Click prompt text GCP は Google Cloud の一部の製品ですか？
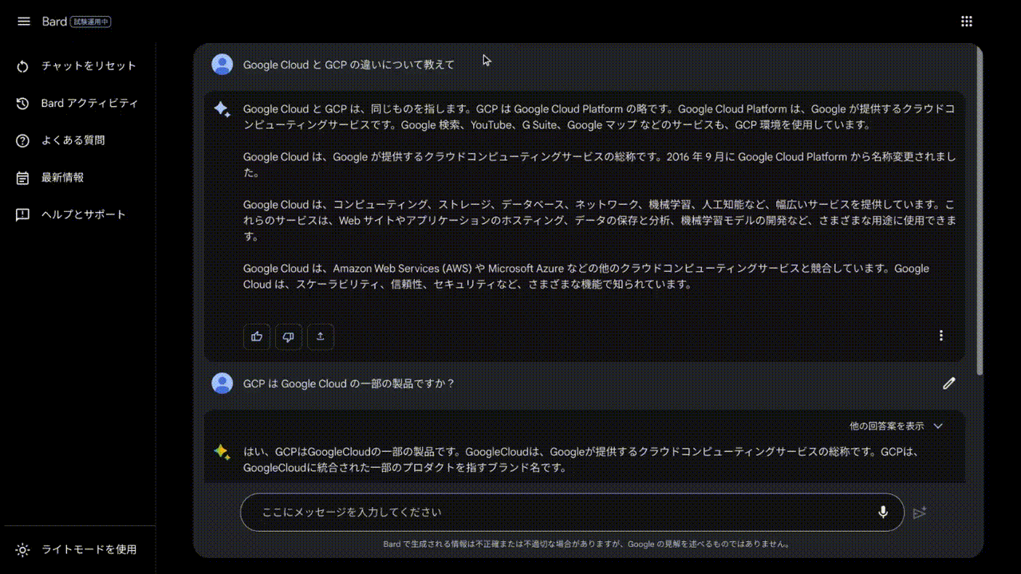The height and width of the screenshot is (574, 1021). tap(349, 383)
